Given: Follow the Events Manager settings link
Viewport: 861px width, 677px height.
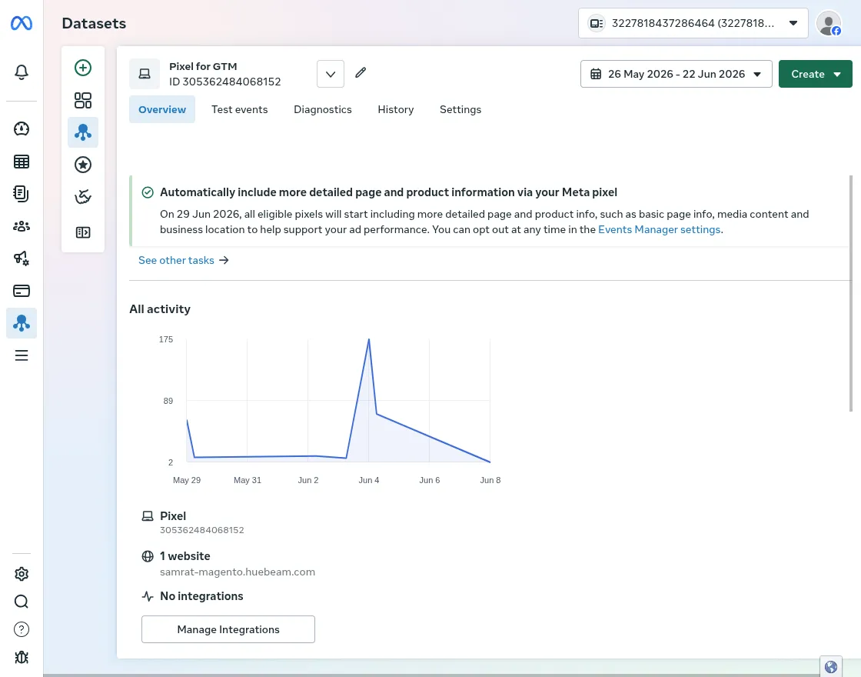Looking at the screenshot, I should coord(659,230).
